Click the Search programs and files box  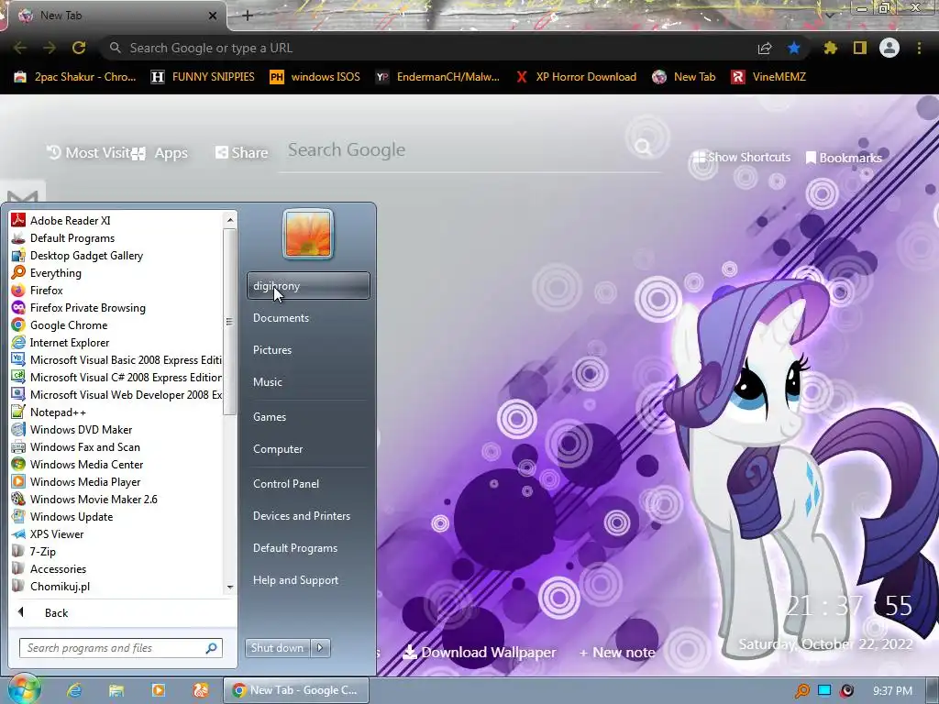(120, 648)
